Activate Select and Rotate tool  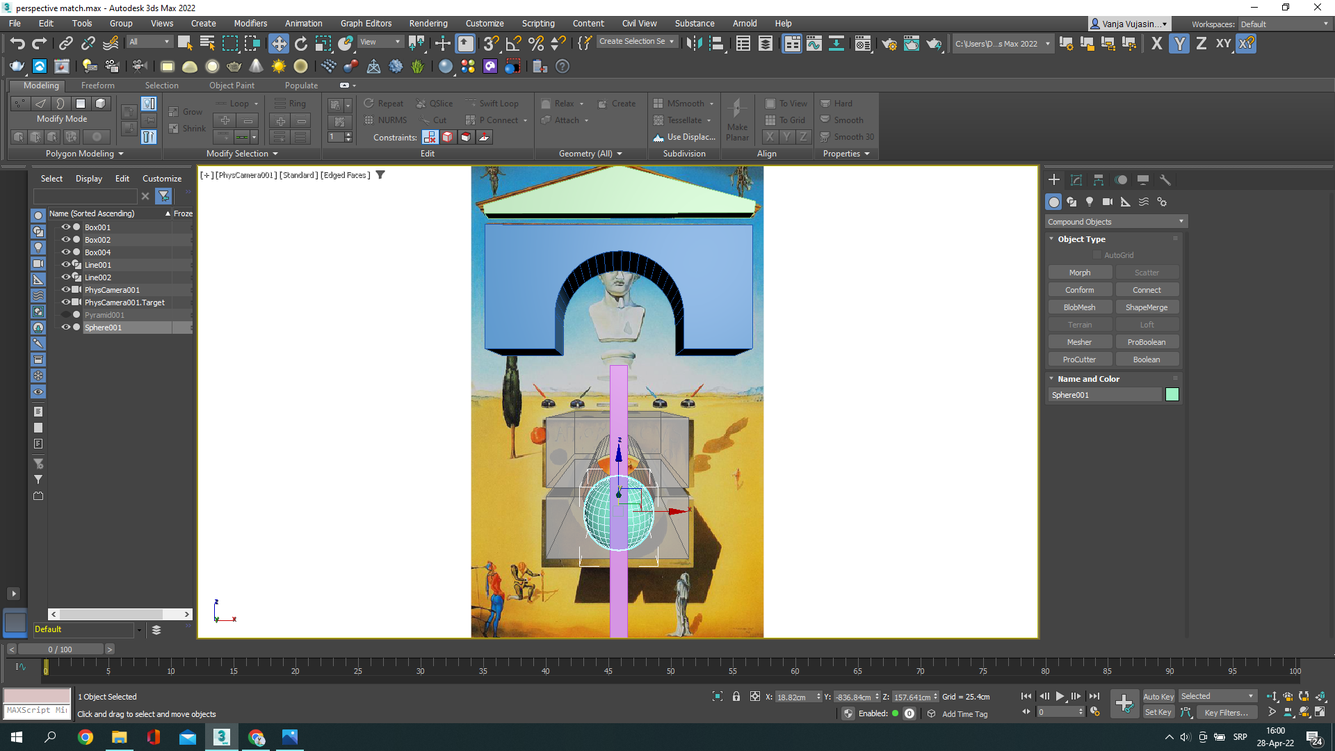point(301,44)
